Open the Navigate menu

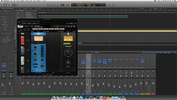click(x=22, y=1)
